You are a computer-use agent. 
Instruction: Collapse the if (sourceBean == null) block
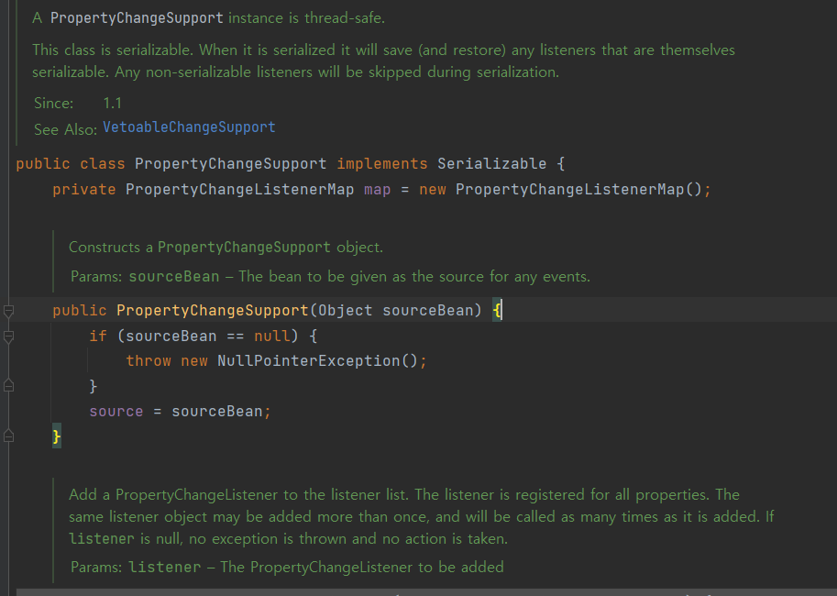(x=8, y=337)
